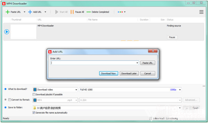Sort by the File Name column header
This screenshot has height=123, width=208.
[x=93, y=20]
